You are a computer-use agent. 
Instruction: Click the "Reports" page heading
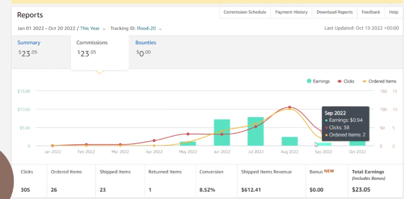tap(30, 15)
